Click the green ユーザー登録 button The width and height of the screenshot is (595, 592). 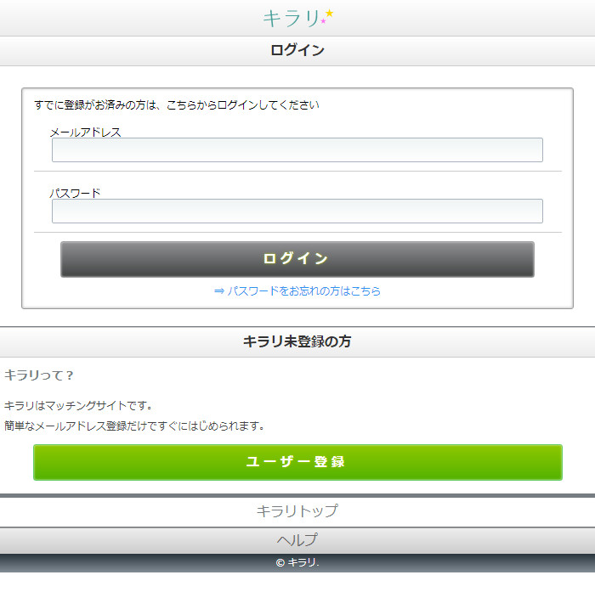click(297, 462)
